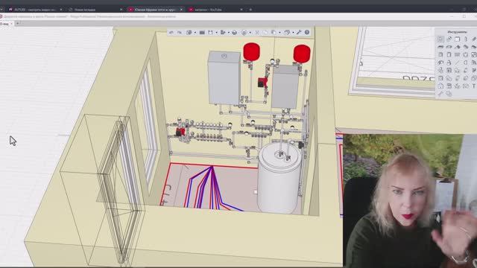Screen dimensions: 477x268
Task: Close the 3D вид document tab
Action: point(12,23)
